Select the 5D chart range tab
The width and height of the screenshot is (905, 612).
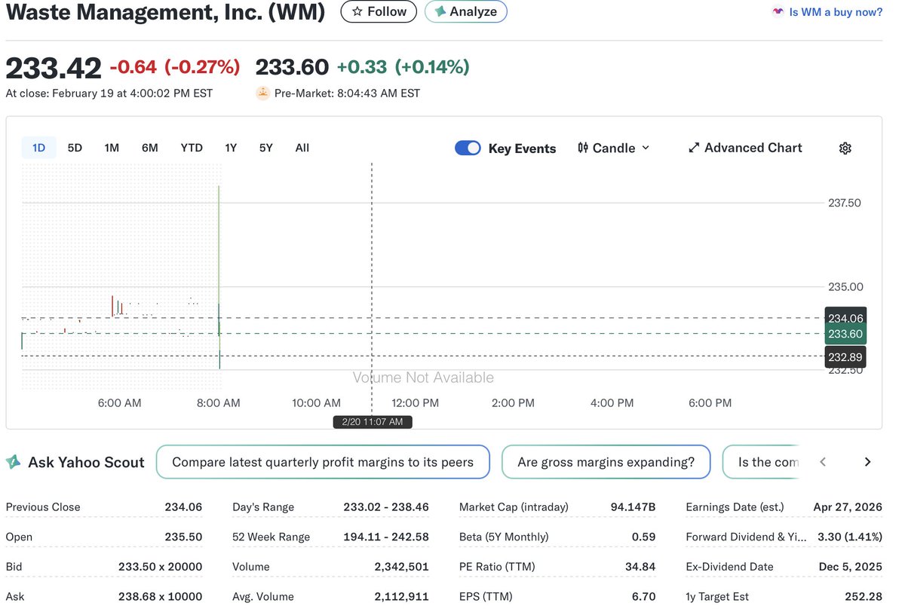(x=75, y=148)
